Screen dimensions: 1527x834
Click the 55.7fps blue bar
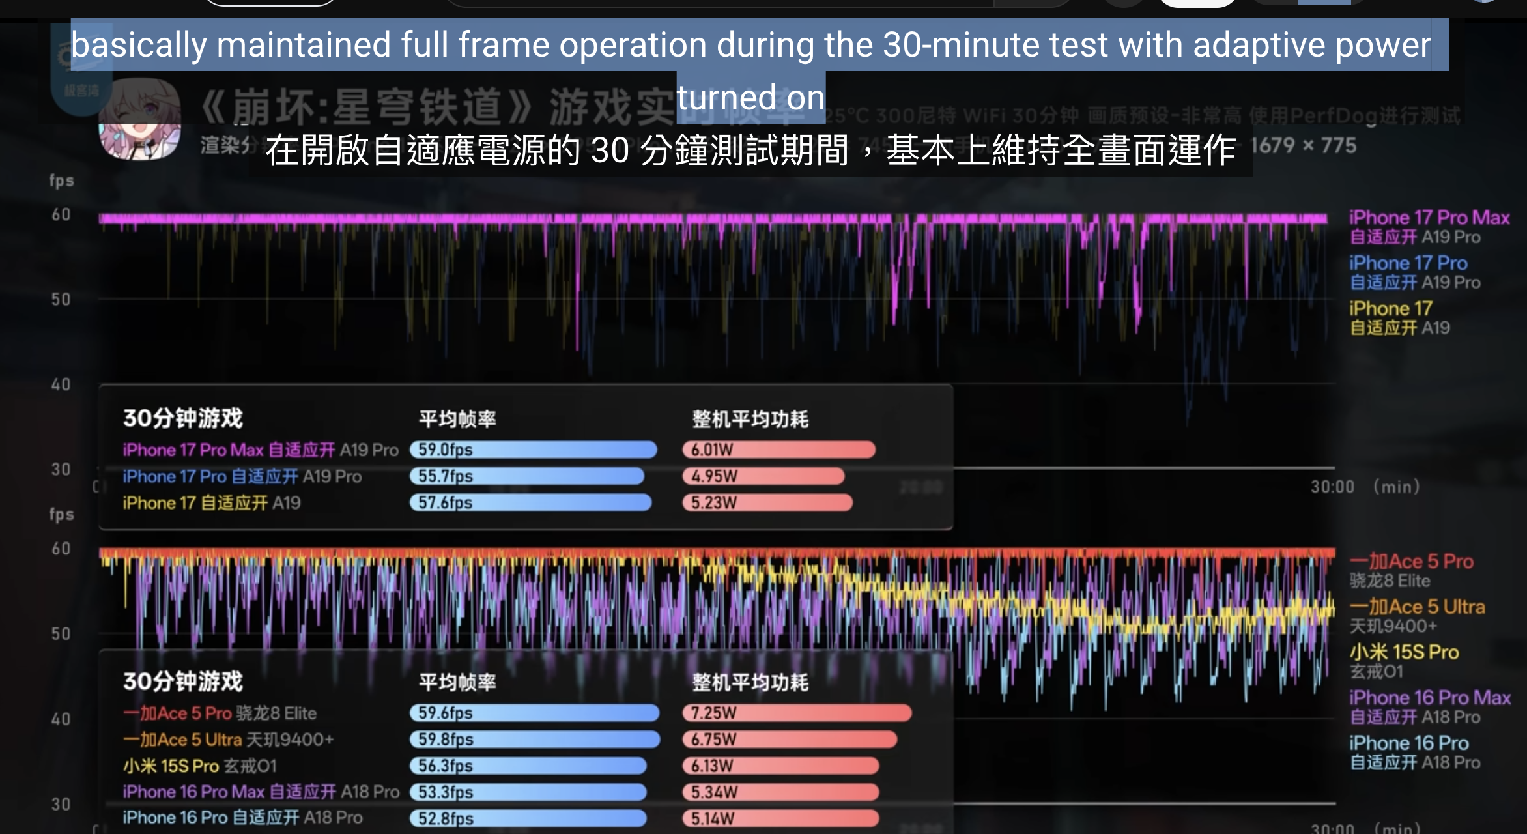[526, 476]
